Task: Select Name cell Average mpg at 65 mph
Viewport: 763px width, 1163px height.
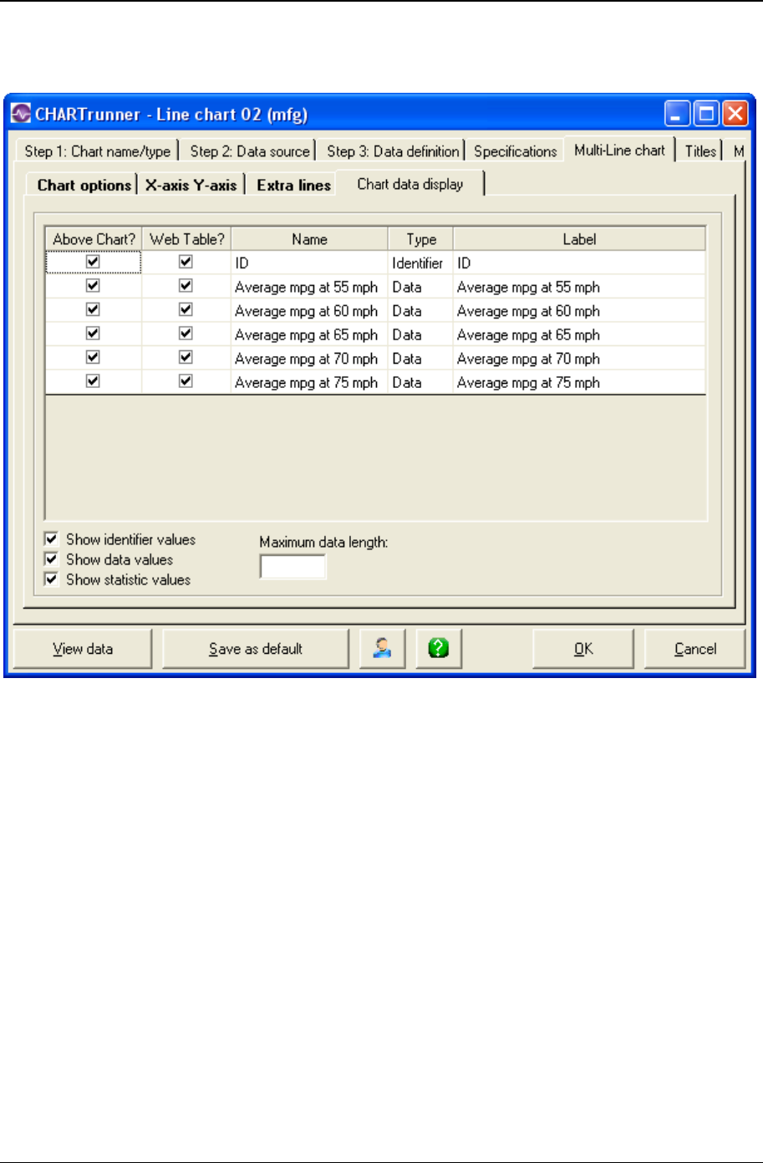Action: (309, 334)
